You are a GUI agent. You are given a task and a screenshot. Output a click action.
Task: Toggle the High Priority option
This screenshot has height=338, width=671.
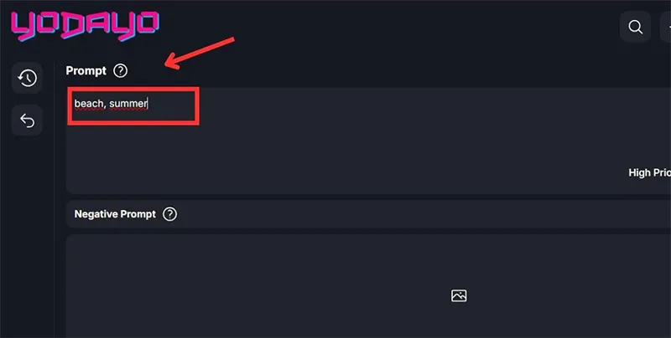648,172
